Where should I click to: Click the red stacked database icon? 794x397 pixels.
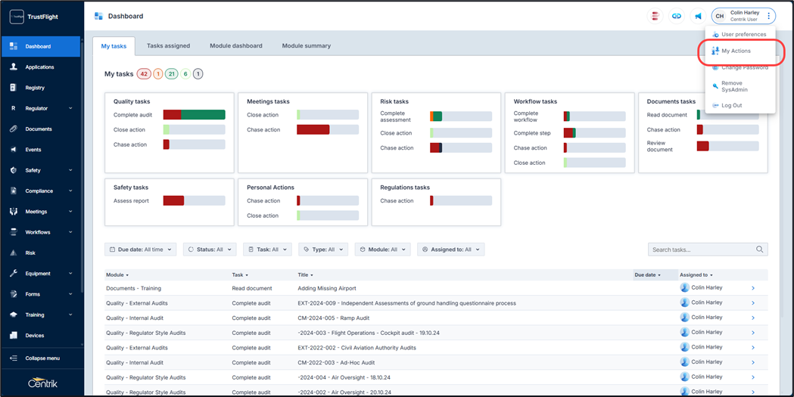click(x=655, y=16)
